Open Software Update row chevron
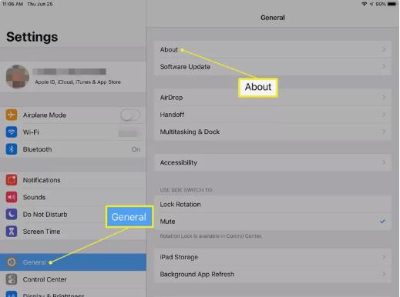Image resolution: width=400 pixels, height=297 pixels. pos(384,66)
